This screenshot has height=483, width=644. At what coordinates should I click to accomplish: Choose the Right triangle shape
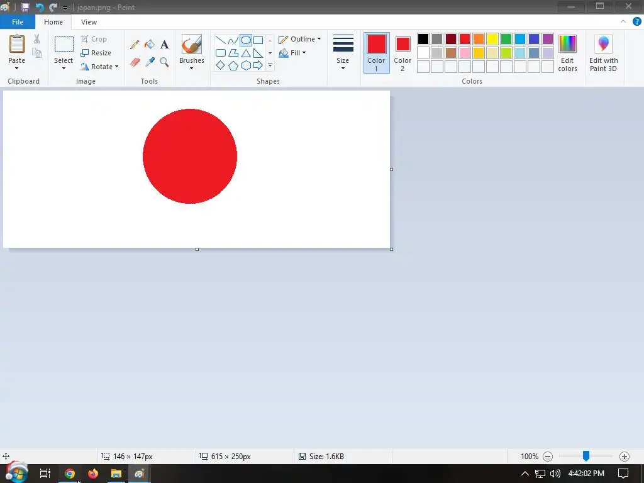[258, 53]
